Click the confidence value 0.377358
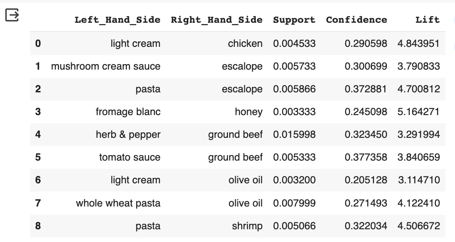The height and width of the screenshot is (242, 455). (366, 157)
